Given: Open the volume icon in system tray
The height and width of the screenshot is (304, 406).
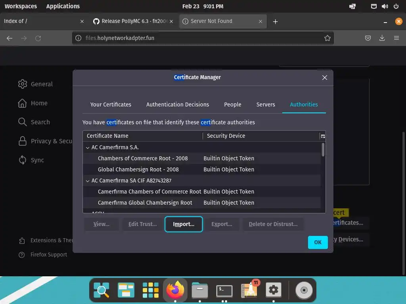Looking at the screenshot, I should (385, 6).
